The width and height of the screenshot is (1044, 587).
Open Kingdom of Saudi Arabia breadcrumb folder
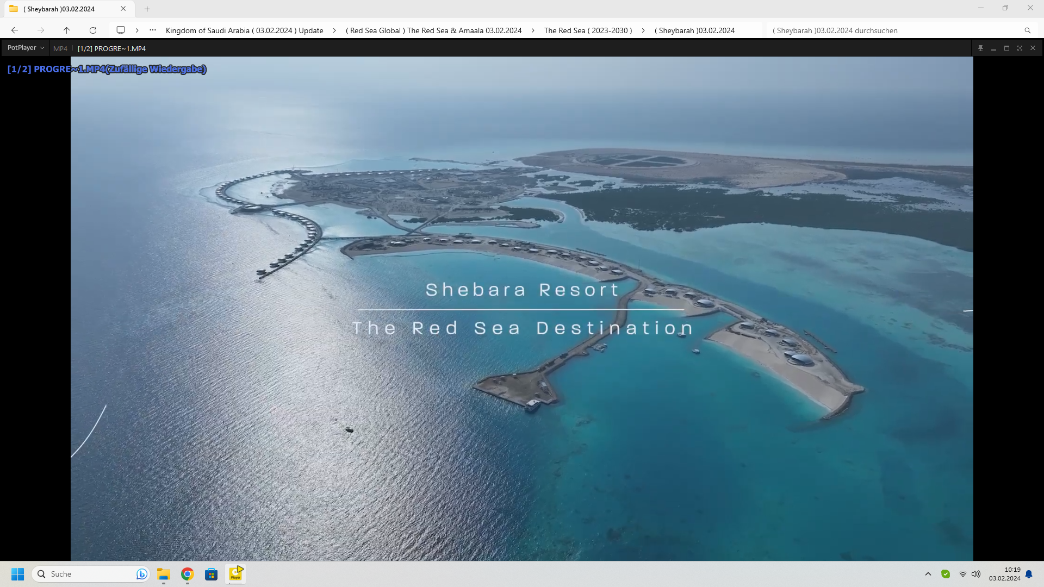point(244,30)
